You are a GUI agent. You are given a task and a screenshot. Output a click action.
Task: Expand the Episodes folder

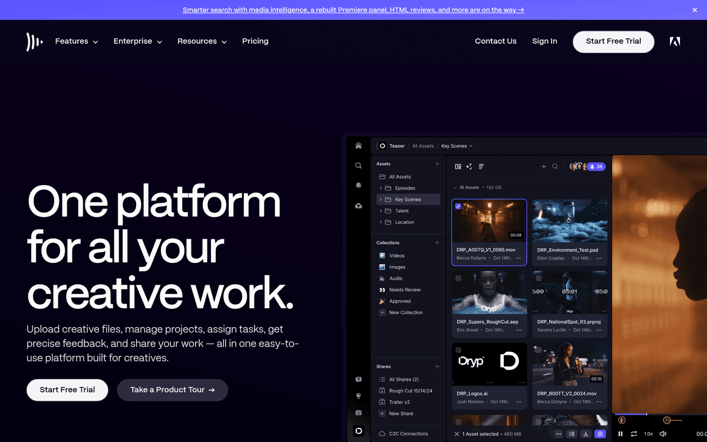[382, 187]
